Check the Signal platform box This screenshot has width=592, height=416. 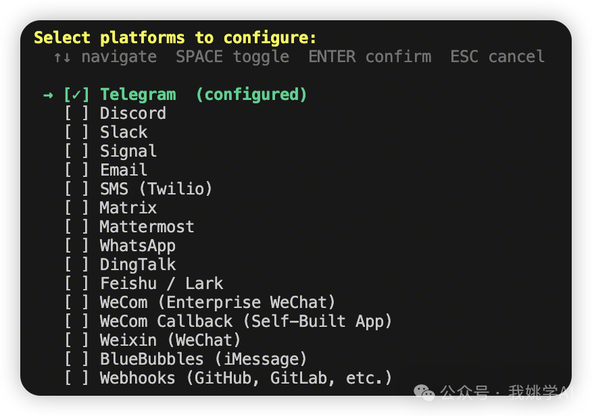[76, 151]
